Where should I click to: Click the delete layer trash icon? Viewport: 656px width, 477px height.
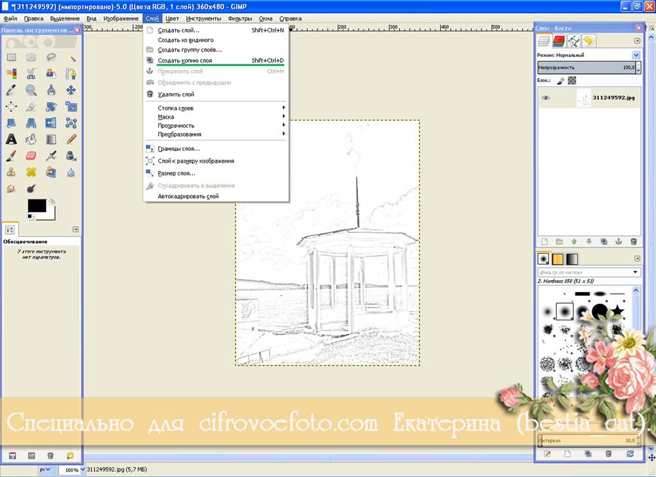point(633,241)
